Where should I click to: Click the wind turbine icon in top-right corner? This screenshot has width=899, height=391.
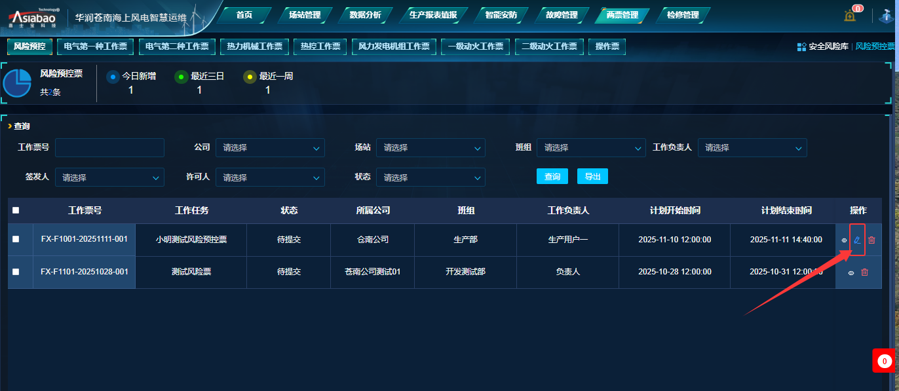click(x=887, y=16)
